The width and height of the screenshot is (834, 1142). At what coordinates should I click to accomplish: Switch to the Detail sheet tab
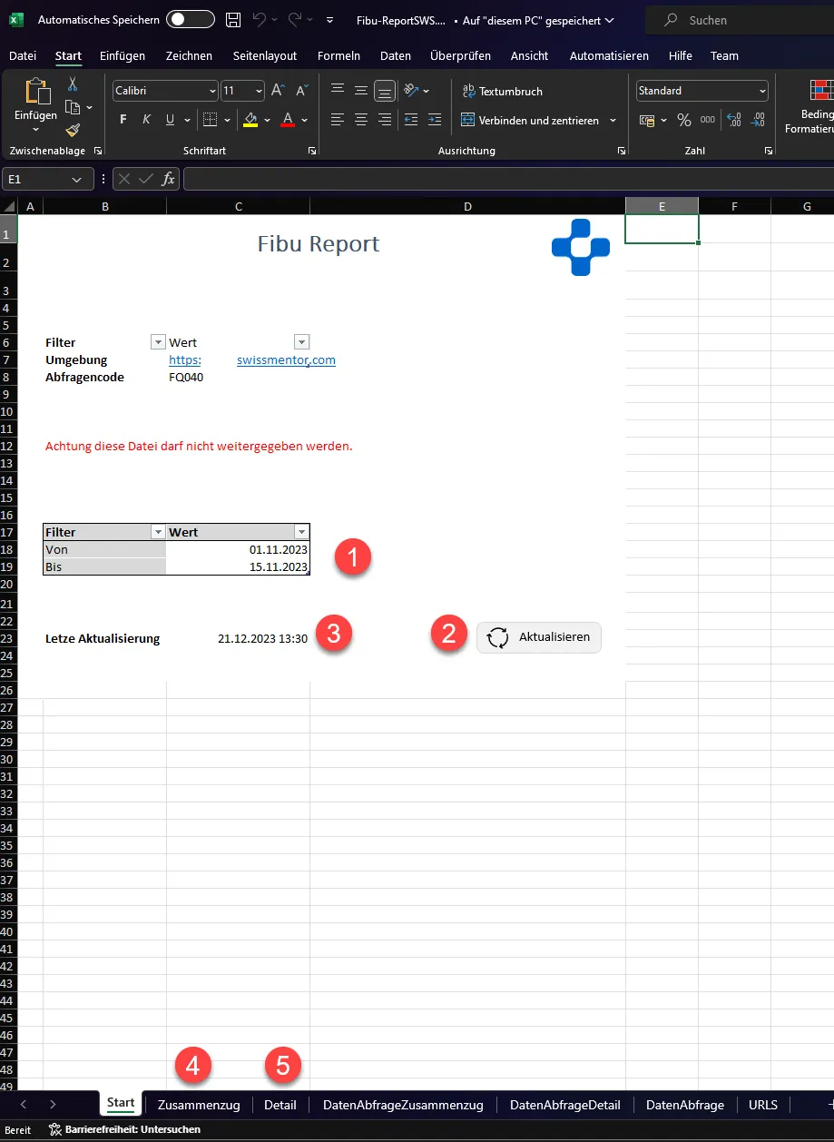click(280, 1105)
